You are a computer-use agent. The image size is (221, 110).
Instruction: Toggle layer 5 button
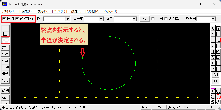213,57
